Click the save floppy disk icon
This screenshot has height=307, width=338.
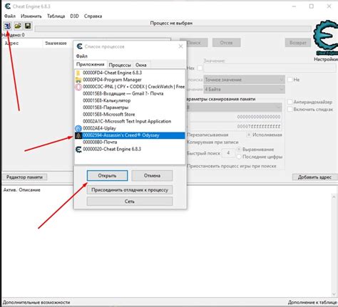pyautogui.click(x=28, y=26)
